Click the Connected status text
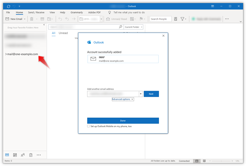The height and width of the screenshot is (166, 246). tap(184, 161)
